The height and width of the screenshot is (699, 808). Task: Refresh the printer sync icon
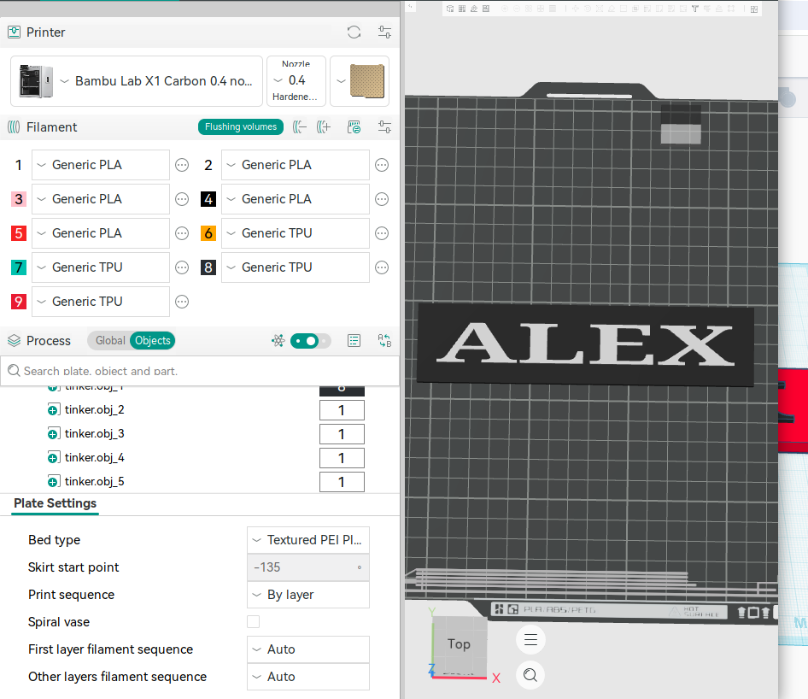point(354,32)
